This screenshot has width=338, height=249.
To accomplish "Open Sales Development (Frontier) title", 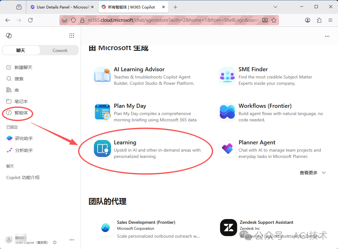I will (146, 222).
